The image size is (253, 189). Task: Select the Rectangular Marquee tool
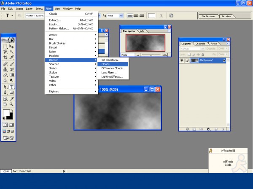click(5, 47)
